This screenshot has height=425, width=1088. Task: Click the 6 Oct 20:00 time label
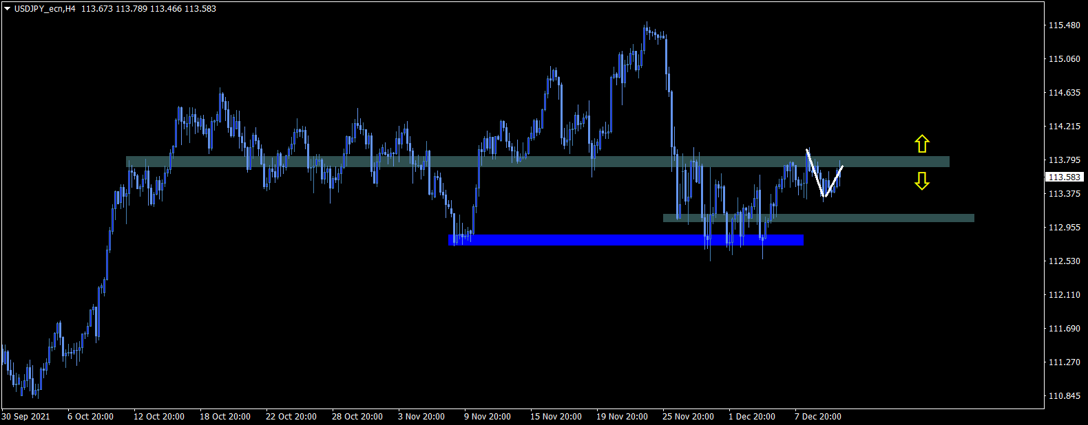click(90, 417)
